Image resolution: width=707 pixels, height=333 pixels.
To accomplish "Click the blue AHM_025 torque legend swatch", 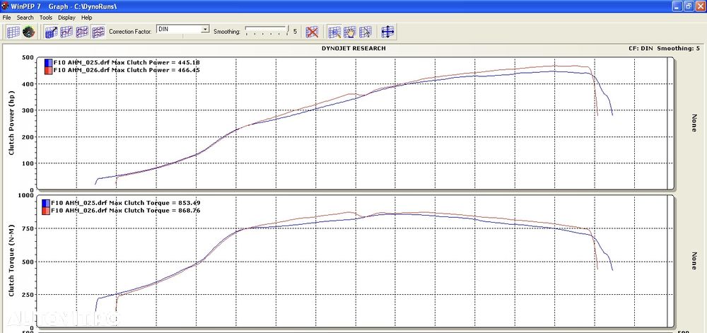I will pos(46,203).
